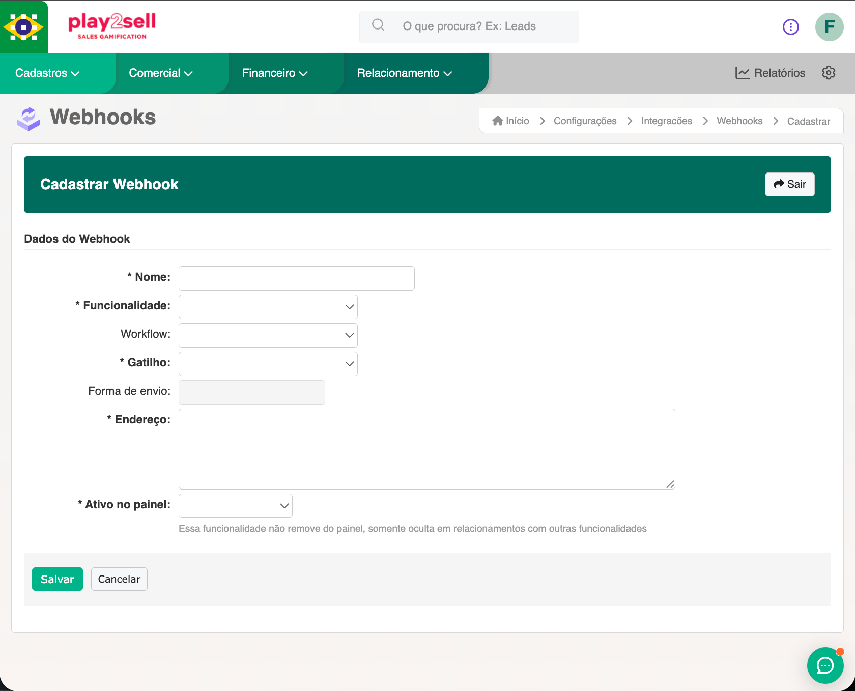This screenshot has height=691, width=855.
Task: Open the chat support bubble
Action: point(825,665)
